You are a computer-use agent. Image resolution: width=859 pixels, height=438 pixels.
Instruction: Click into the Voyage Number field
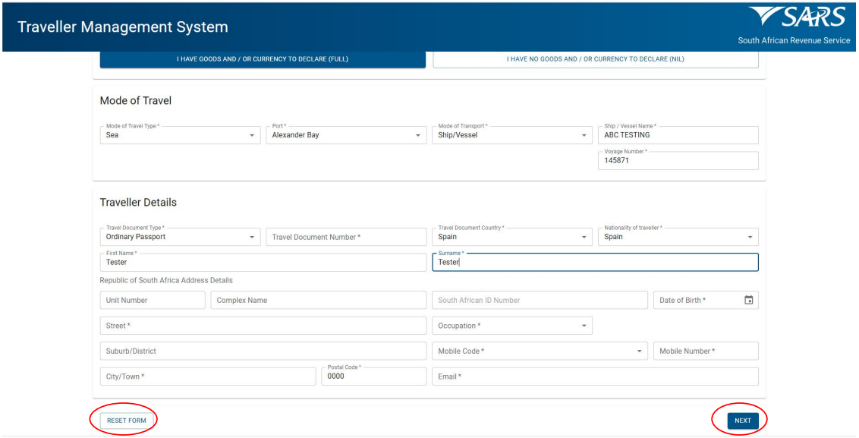(678, 161)
